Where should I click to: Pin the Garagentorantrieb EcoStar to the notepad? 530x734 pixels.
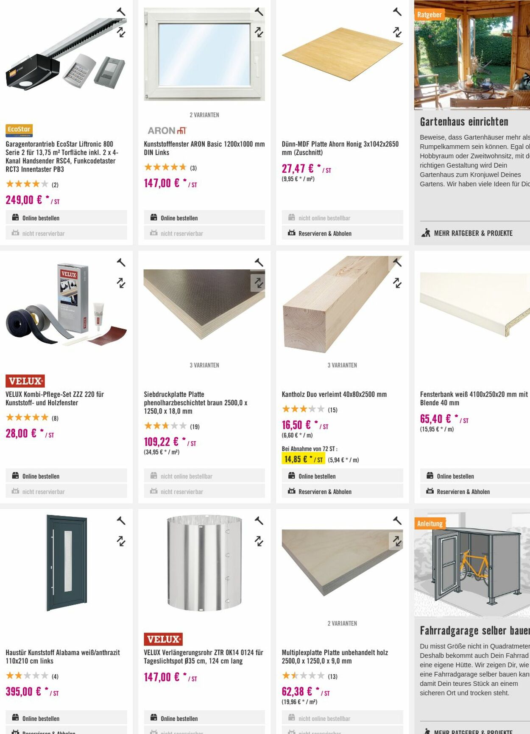(121, 12)
